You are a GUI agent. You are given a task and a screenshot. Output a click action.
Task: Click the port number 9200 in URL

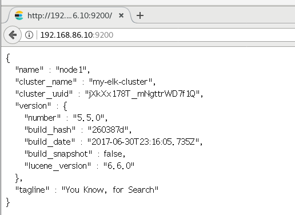pos(104,35)
